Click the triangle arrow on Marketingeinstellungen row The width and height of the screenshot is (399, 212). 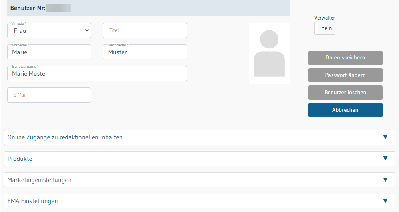385,180
